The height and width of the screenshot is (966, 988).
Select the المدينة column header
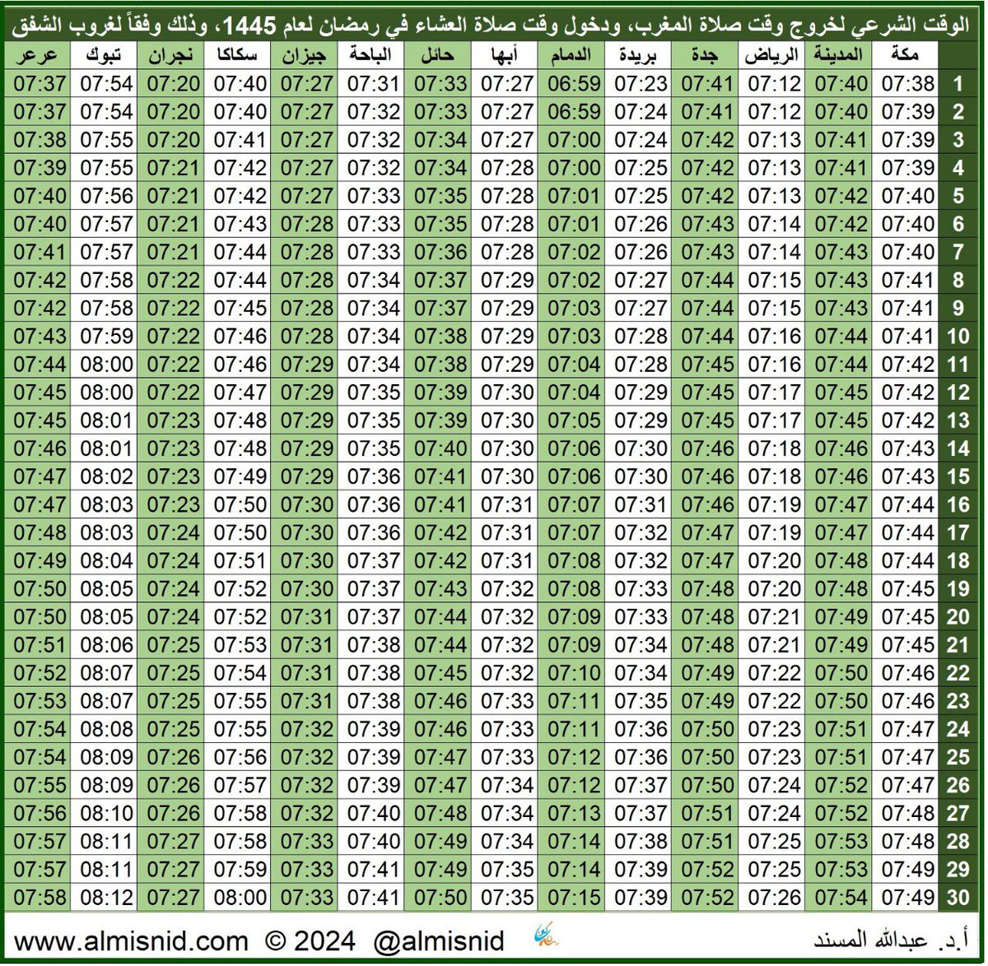[839, 56]
